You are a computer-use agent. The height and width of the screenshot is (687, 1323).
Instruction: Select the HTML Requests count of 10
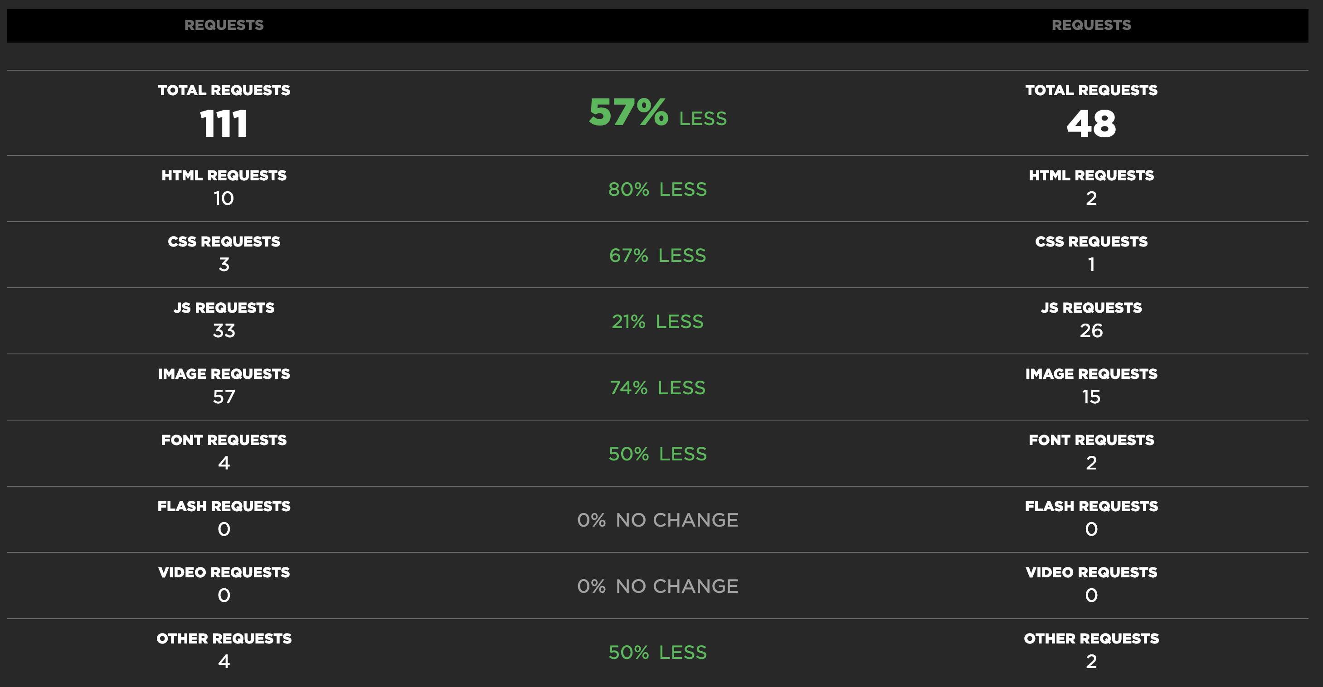[224, 198]
